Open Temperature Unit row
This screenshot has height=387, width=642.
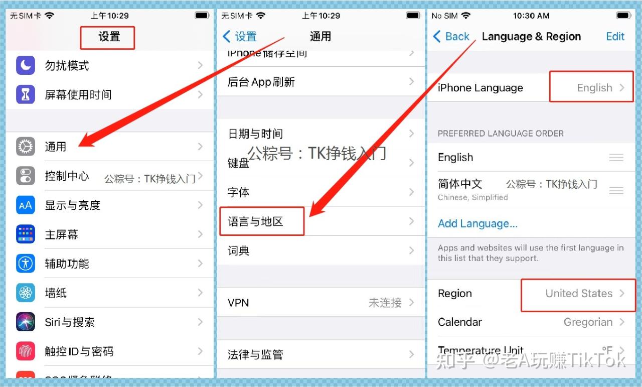(531, 350)
